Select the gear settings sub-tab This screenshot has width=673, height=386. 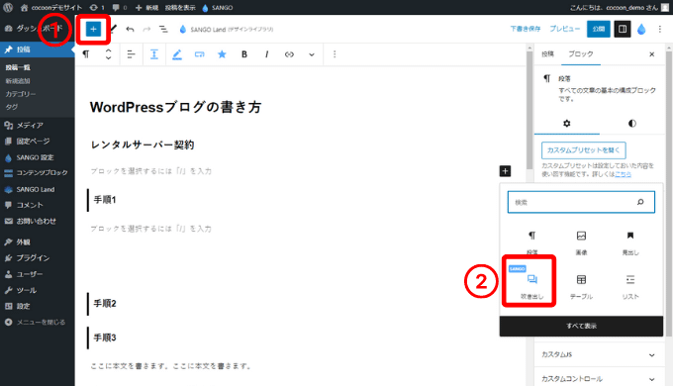pos(566,124)
